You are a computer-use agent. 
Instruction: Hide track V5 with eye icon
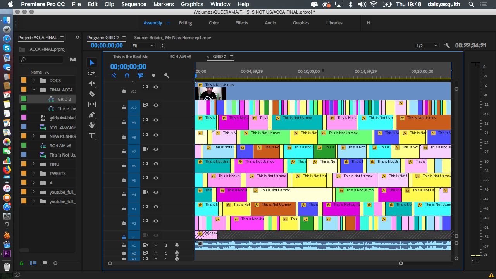point(156,178)
